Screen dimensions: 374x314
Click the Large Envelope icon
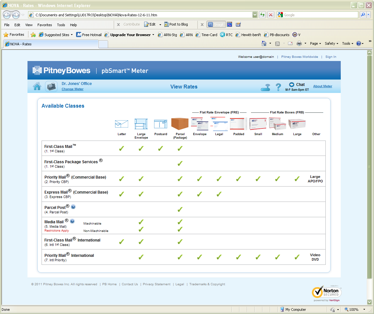coord(141,124)
